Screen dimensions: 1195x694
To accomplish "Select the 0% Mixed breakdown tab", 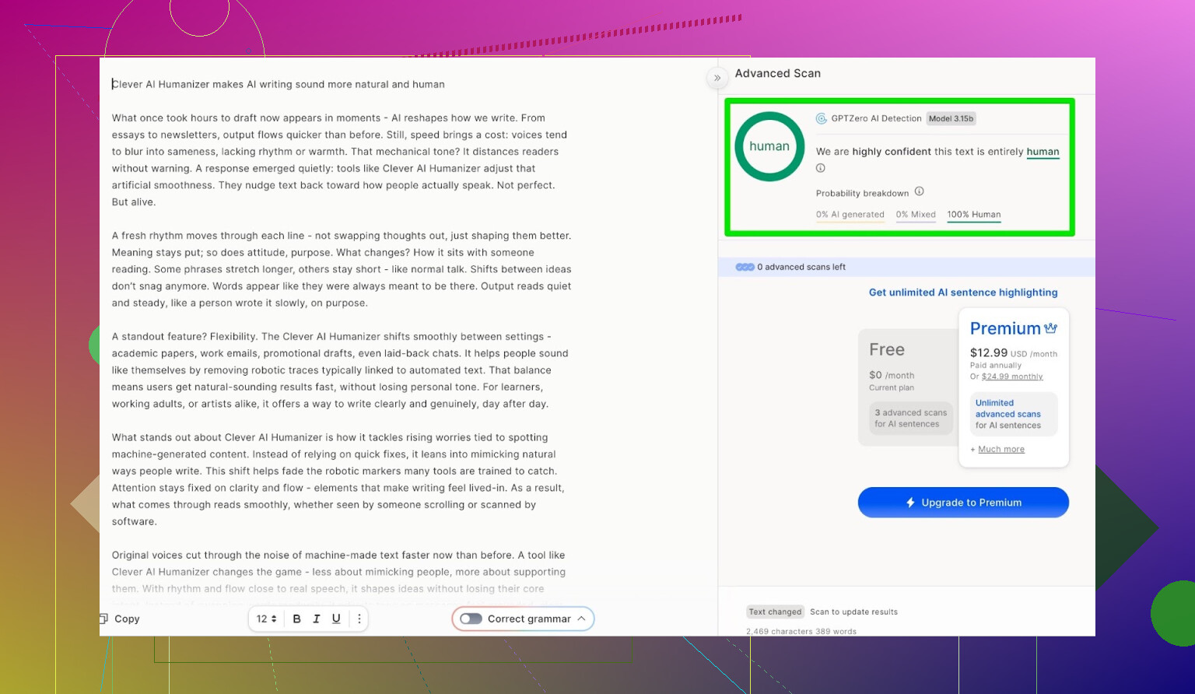I will point(915,215).
